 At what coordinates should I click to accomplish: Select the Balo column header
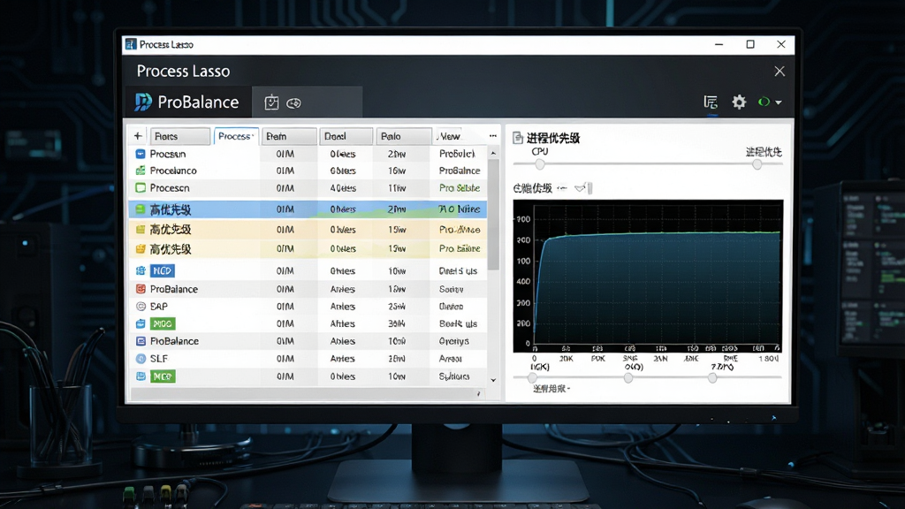(x=403, y=136)
